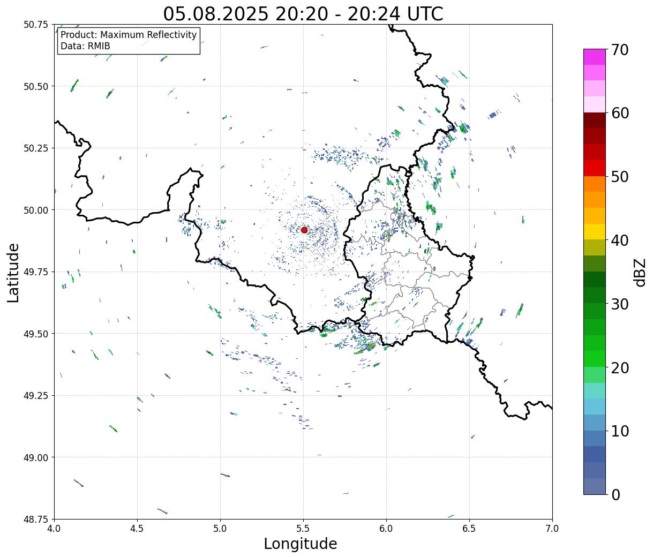Screen dimensions: 653x557
Task: Click the latitude tick label 49.25
Action: tap(36, 396)
